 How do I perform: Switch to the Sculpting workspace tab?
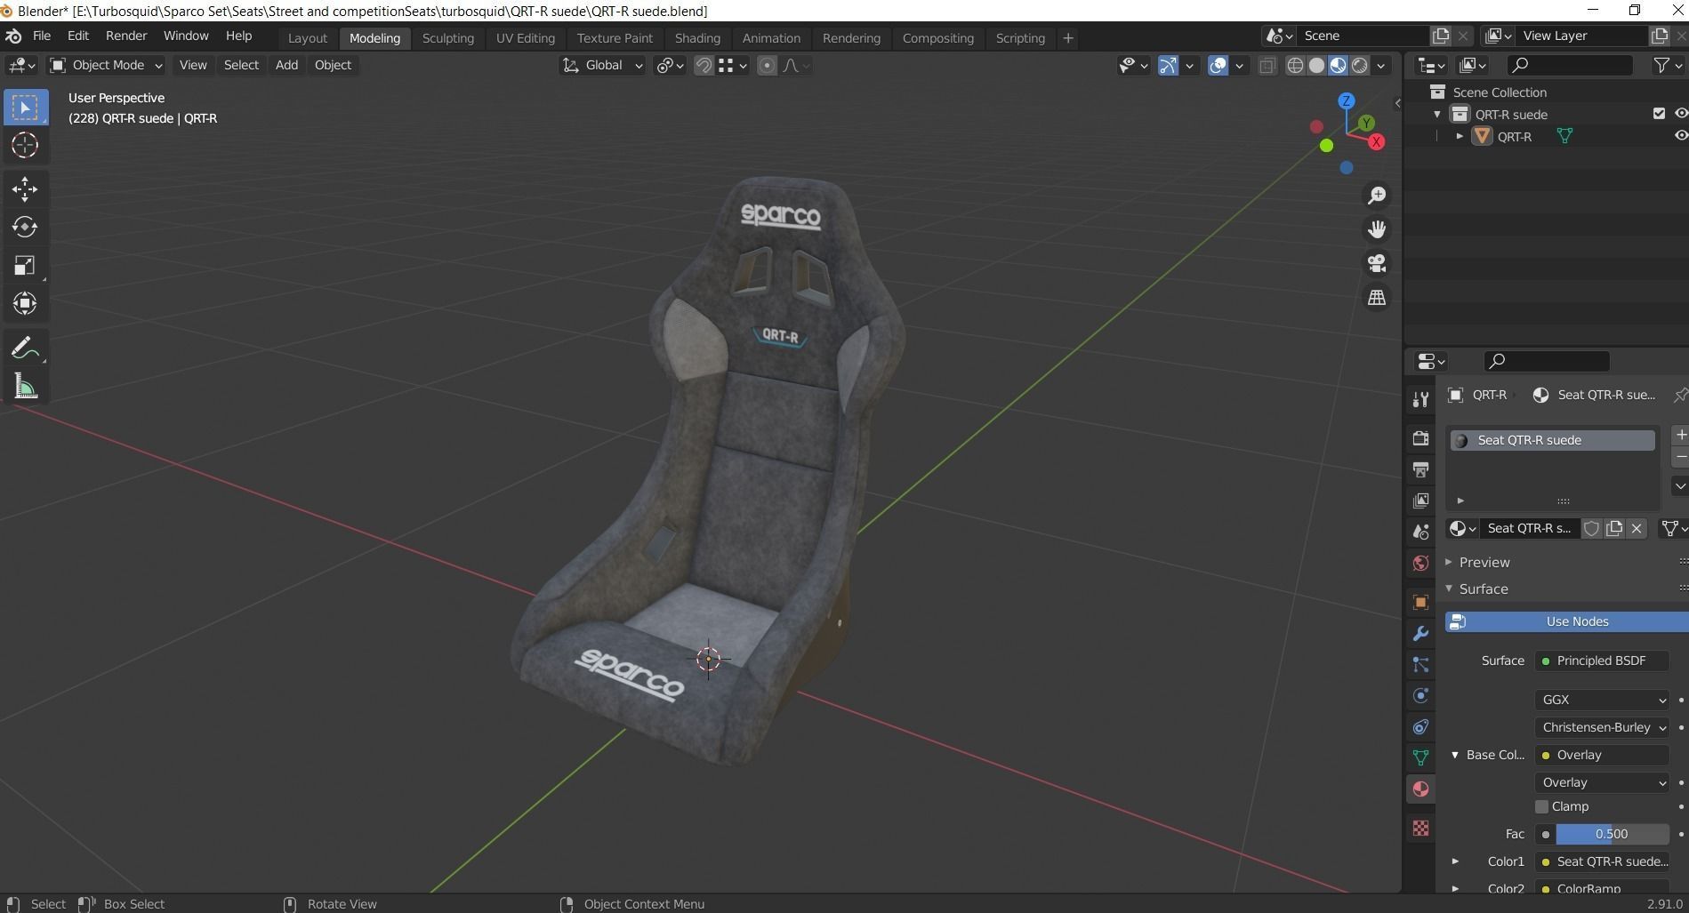(x=447, y=38)
